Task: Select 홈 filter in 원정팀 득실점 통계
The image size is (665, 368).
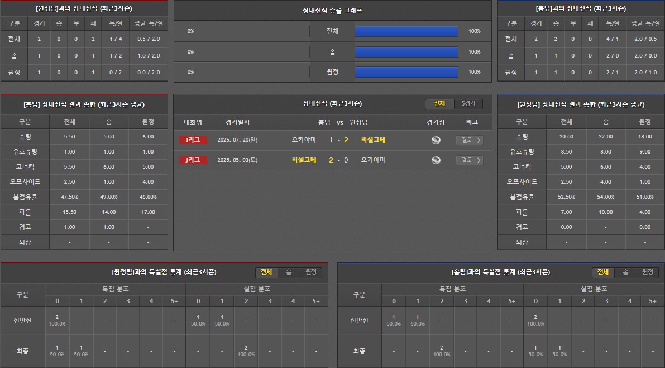Action: coord(289,272)
